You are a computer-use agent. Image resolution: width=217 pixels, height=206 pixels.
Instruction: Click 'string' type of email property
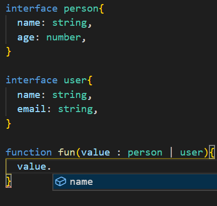(76, 109)
